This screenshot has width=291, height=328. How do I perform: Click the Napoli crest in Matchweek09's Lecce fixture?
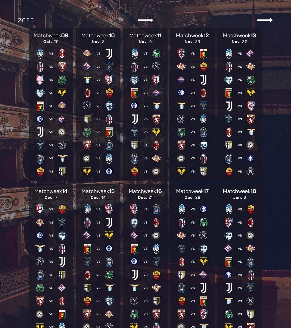coord(62,145)
